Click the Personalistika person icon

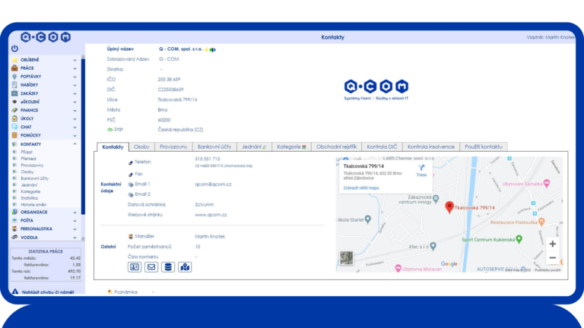pyautogui.click(x=14, y=229)
